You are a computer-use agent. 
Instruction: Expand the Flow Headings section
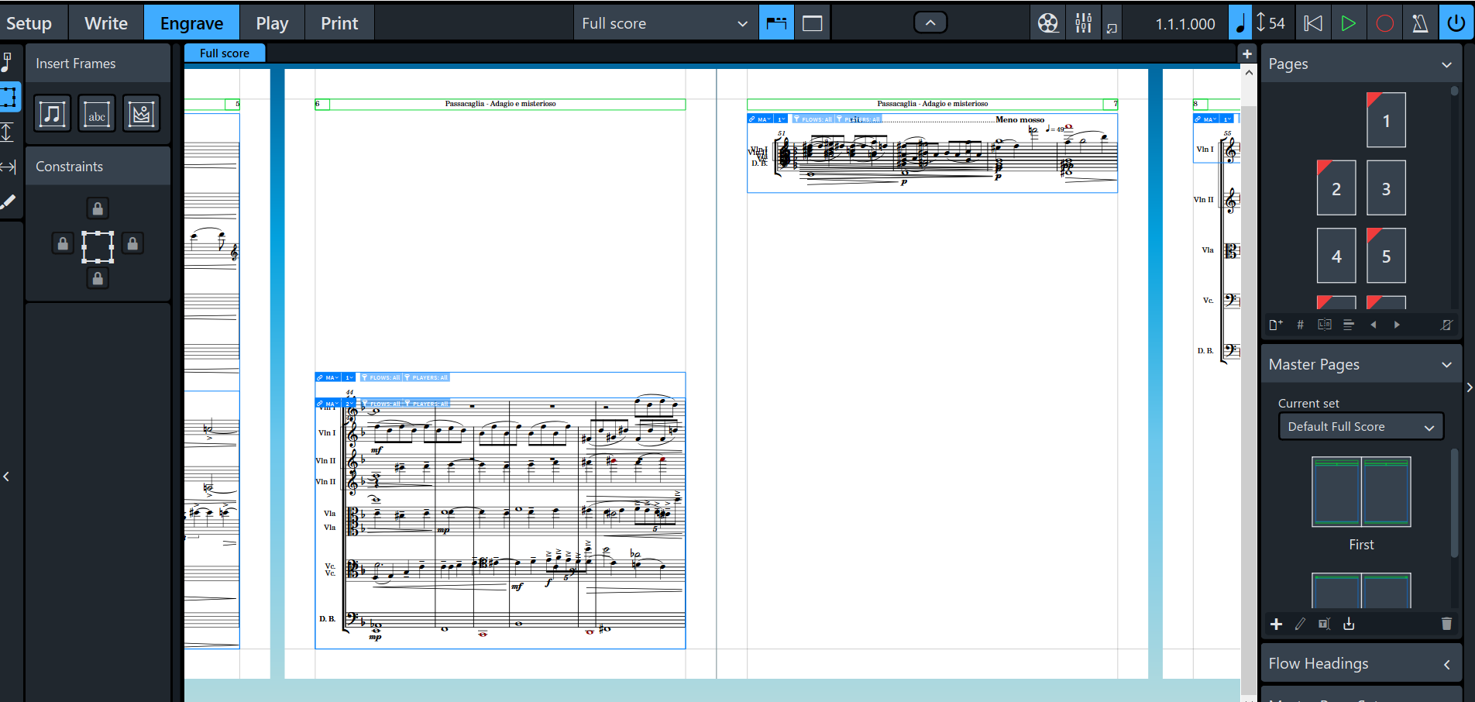(1446, 664)
